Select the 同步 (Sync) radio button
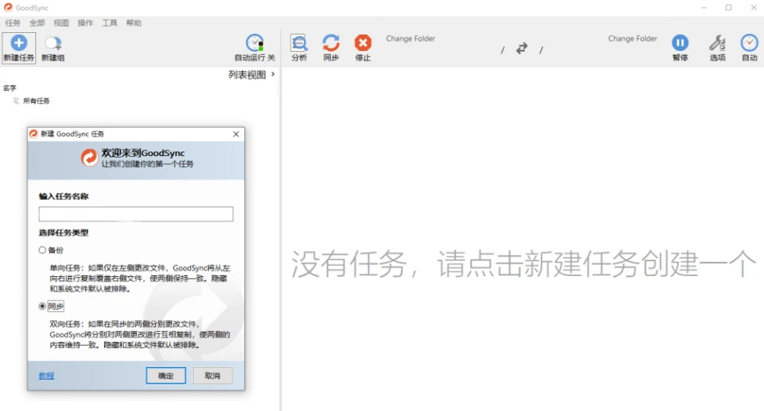The height and width of the screenshot is (411, 764). 43,307
